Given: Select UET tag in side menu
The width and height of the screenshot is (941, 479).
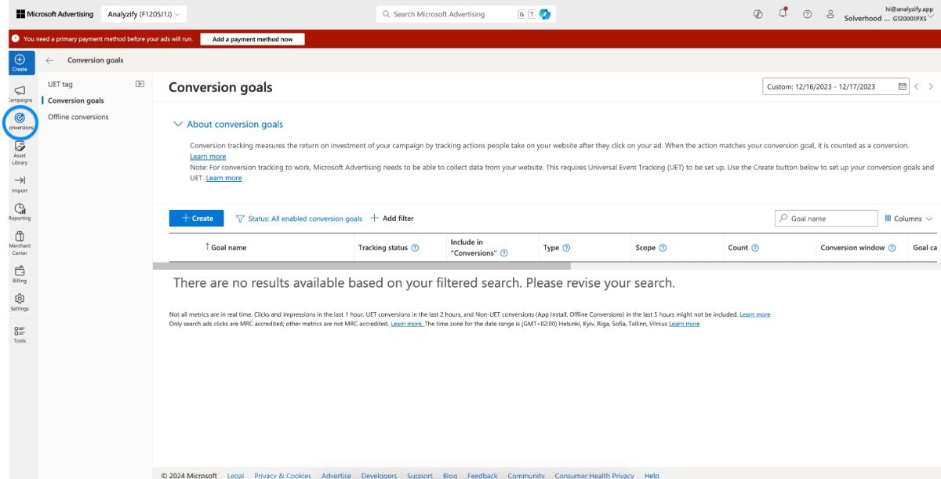Looking at the screenshot, I should point(60,84).
